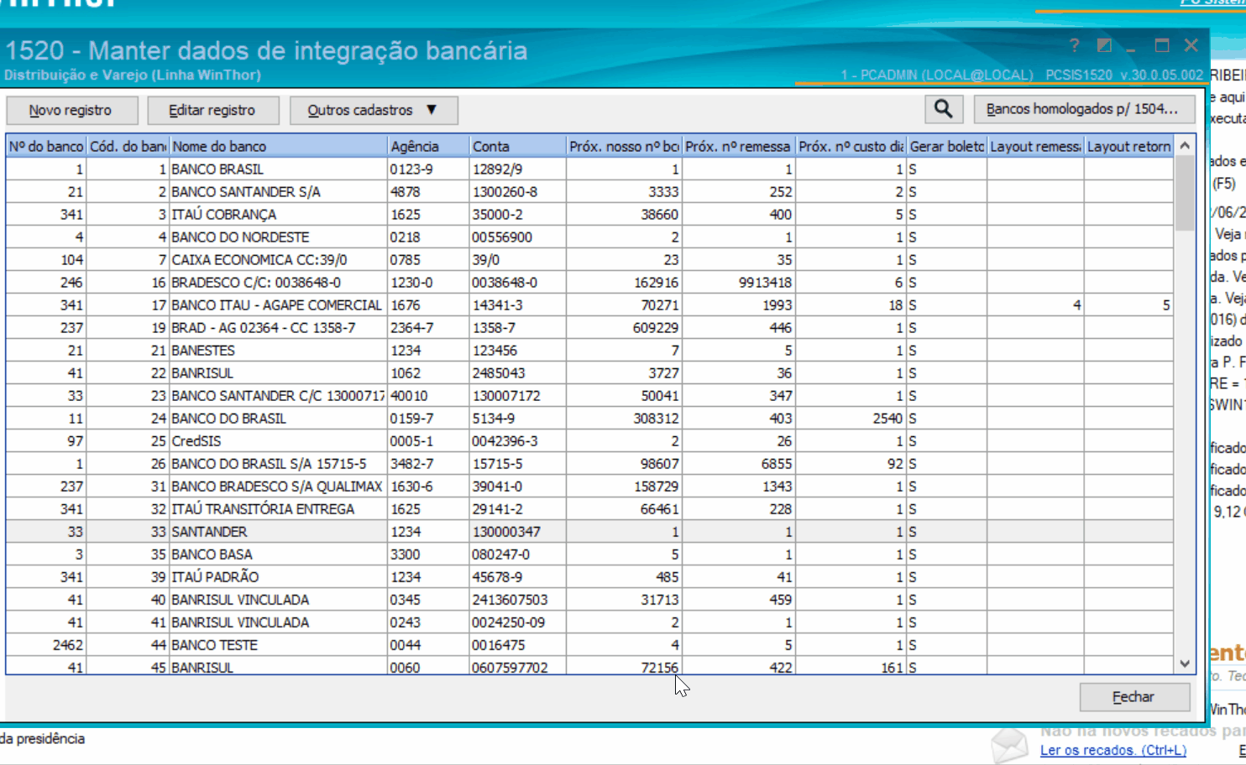Click the Próx. nº custo column header

[x=851, y=147]
